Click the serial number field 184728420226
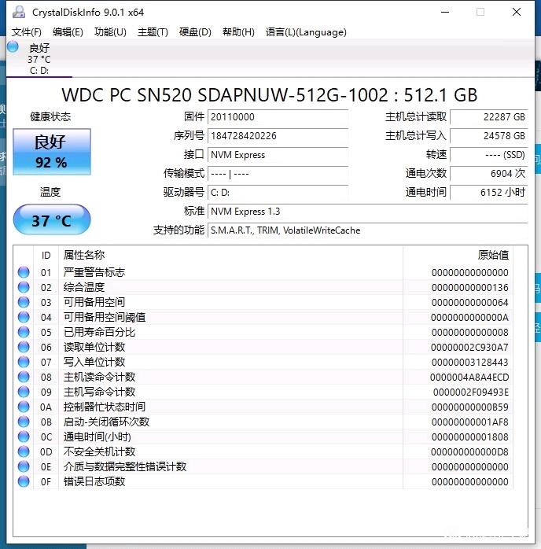 click(278, 136)
